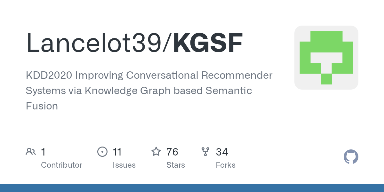Click the forks count 34
The width and height of the screenshot is (384, 192).
[222, 152]
